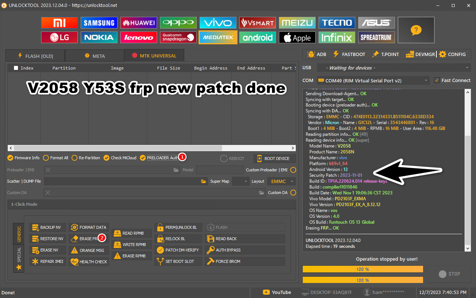Select the Apple brand icon
The image size is (476, 298).
pyautogui.click(x=297, y=37)
